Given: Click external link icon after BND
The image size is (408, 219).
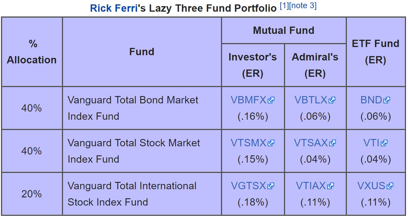Looking at the screenshot, I should coord(387,100).
